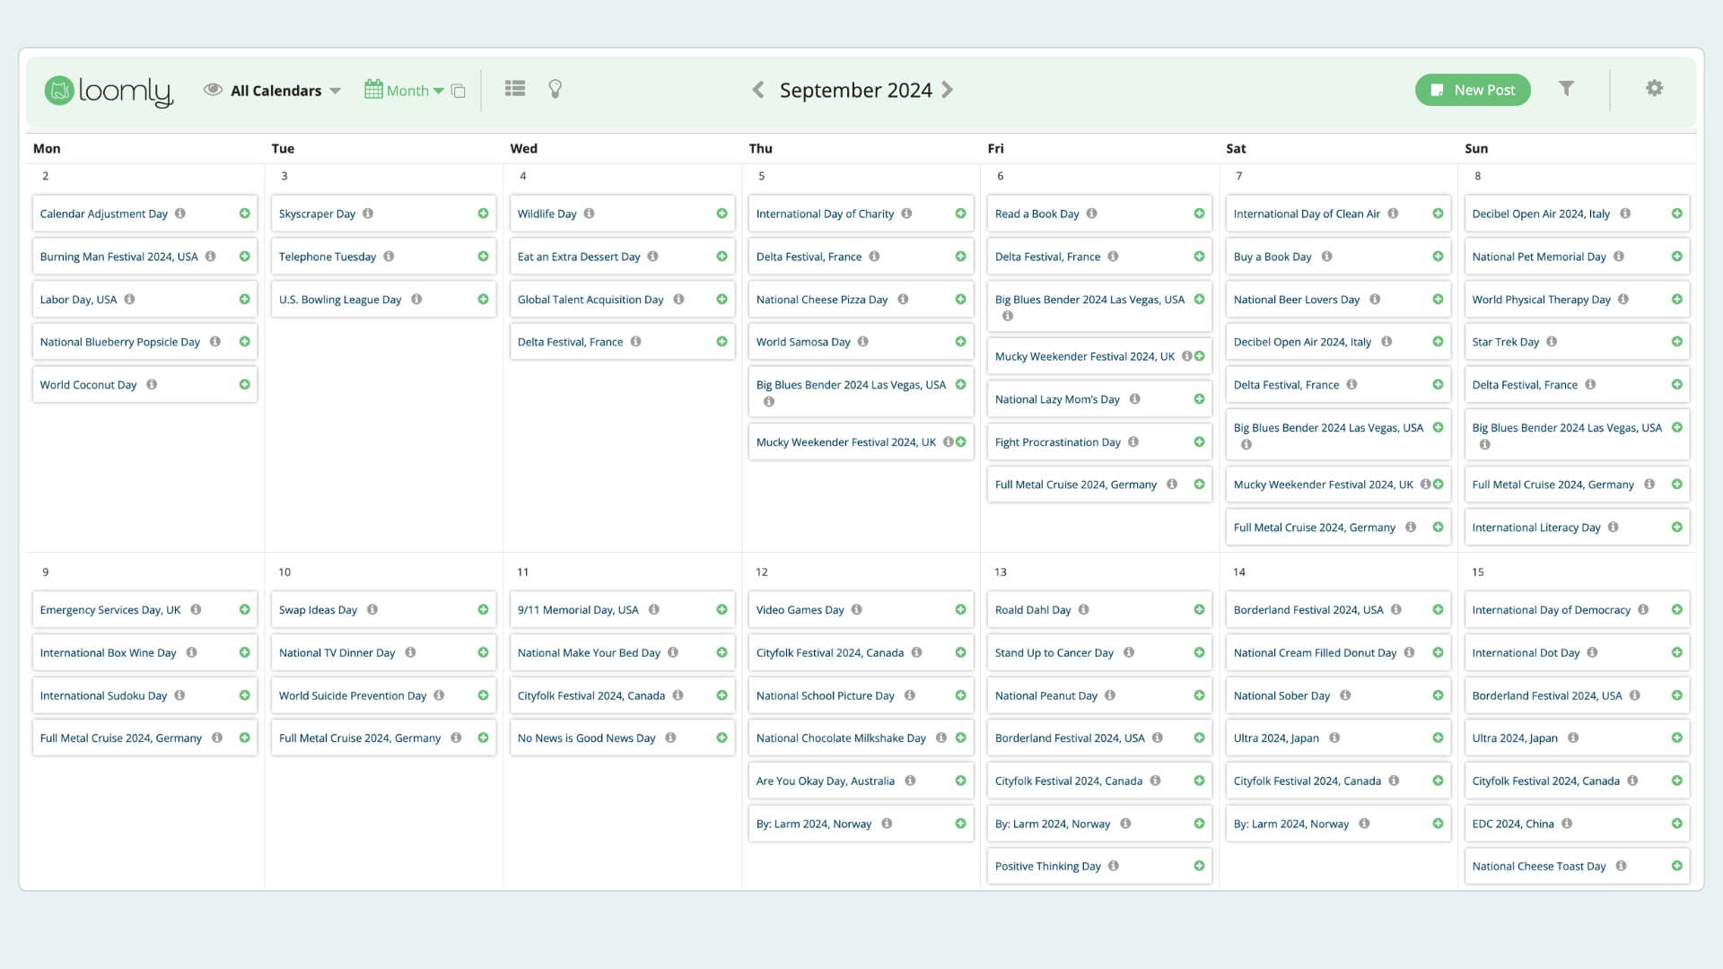Go to next month arrow
This screenshot has width=1723, height=969.
pyautogui.click(x=948, y=90)
